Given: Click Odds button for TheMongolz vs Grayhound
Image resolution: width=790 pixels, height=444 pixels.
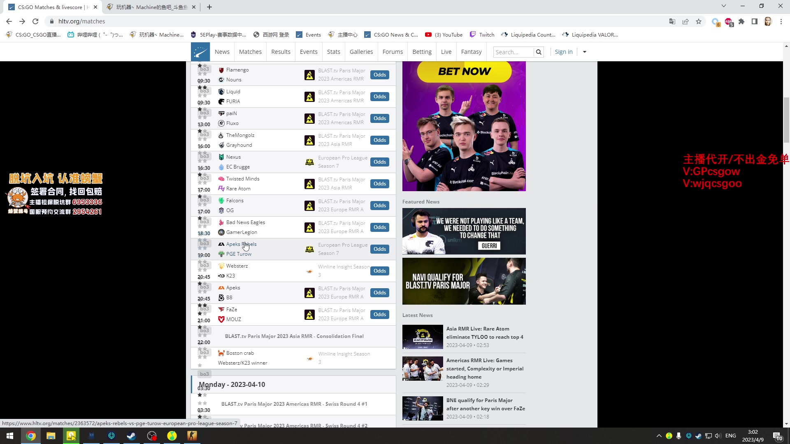Looking at the screenshot, I should click(380, 140).
